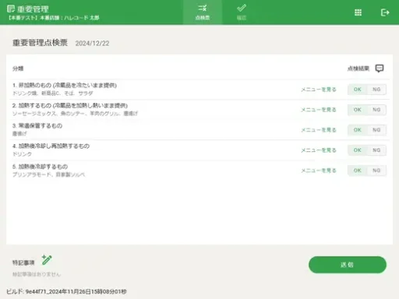
Task: Set item 5 加熱後冷却するもの to NG
Action: coord(376,171)
